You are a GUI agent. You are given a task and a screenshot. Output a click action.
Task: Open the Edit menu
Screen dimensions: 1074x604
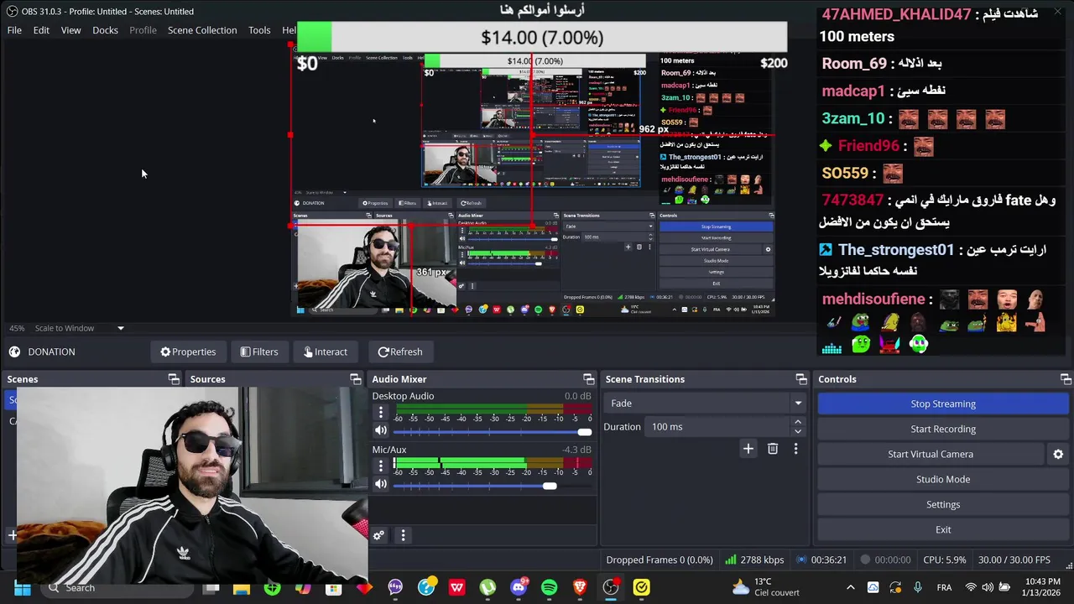41,30
